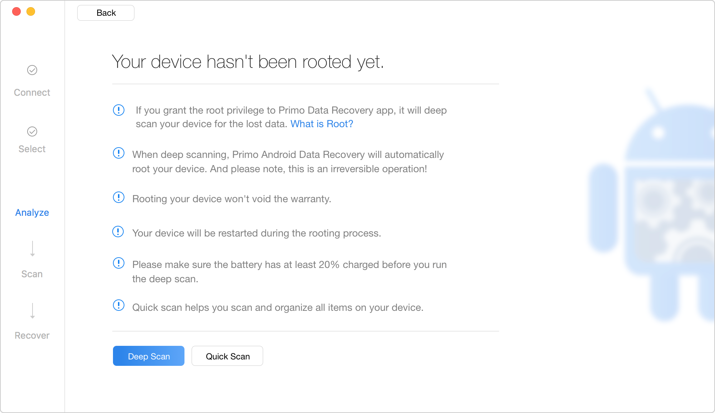This screenshot has width=715, height=413.
Task: Go to the Select step in sidebar
Action: [32, 149]
